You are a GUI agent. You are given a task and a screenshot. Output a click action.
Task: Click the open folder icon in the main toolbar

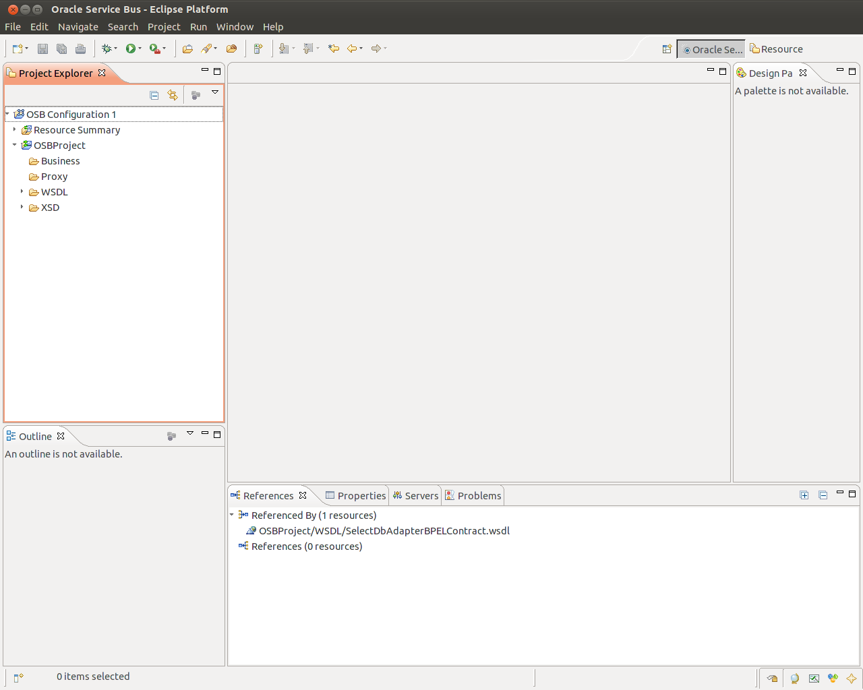coord(187,49)
